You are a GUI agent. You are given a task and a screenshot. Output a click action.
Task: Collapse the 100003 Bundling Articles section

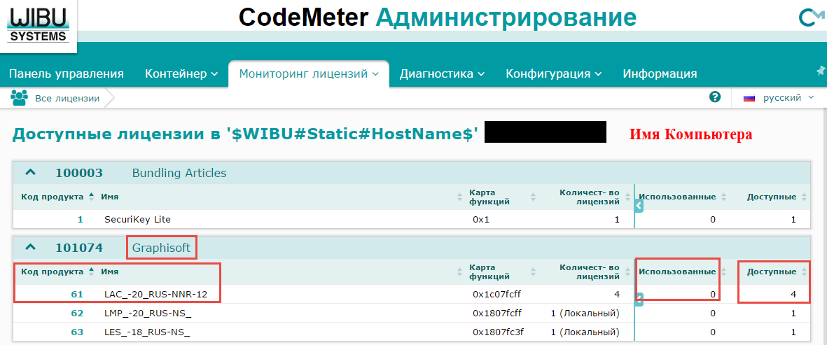coord(31,172)
